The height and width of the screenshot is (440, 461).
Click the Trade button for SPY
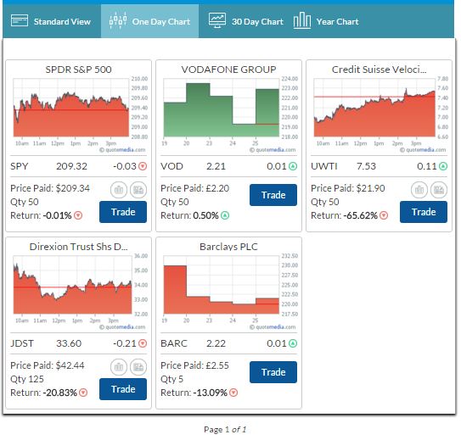click(123, 212)
